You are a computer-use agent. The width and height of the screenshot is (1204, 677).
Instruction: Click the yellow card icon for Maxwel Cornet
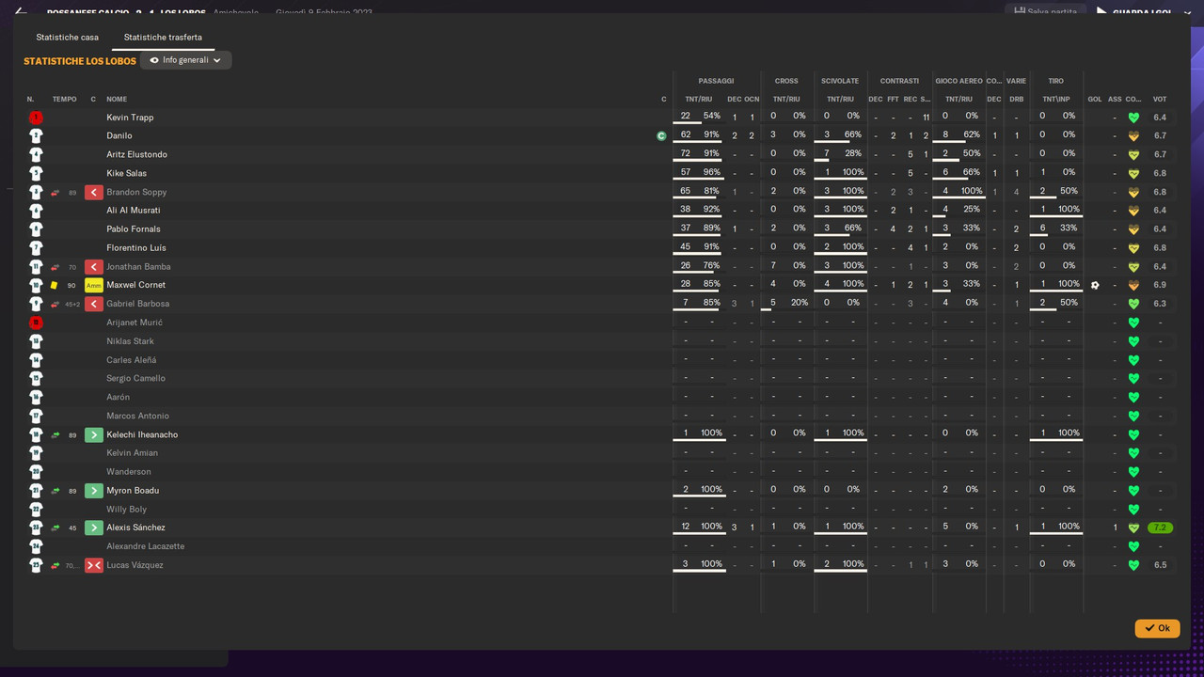[x=55, y=285]
